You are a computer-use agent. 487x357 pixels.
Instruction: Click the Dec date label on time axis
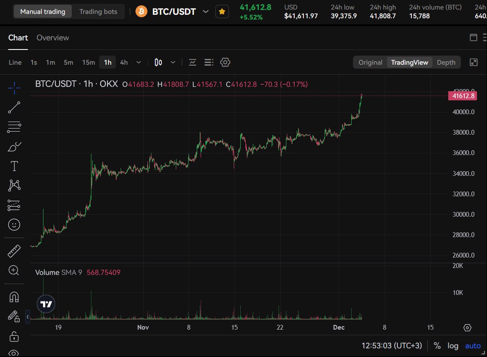[339, 327]
